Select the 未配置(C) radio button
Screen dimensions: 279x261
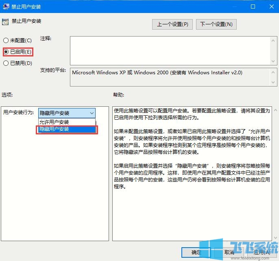tap(6, 41)
